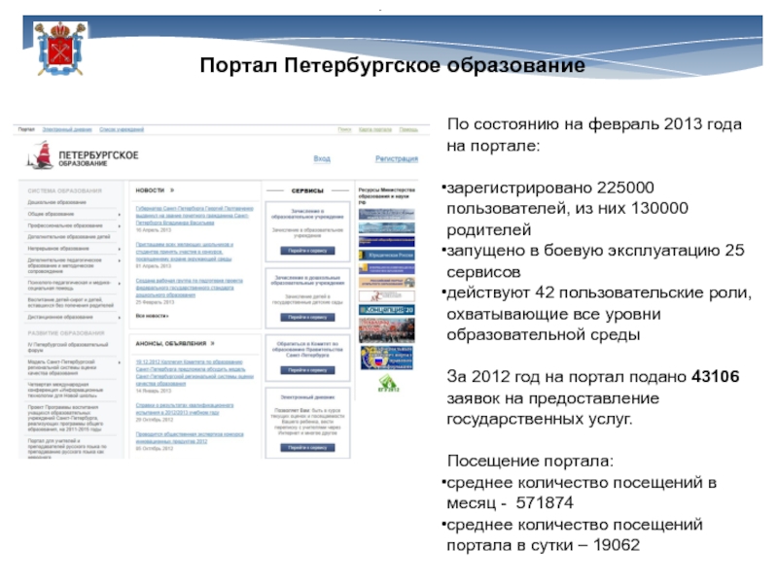Click the double arrow next to Анонсы, объявления
The width and height of the screenshot is (778, 583).
coord(212,343)
